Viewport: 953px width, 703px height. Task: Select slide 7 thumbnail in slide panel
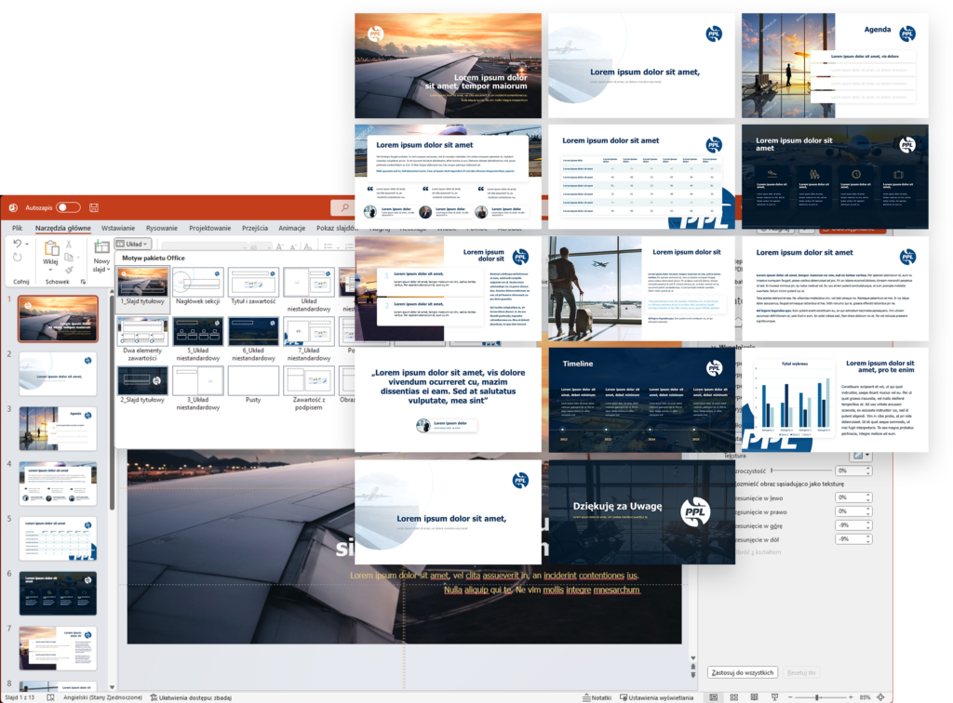coord(58,648)
